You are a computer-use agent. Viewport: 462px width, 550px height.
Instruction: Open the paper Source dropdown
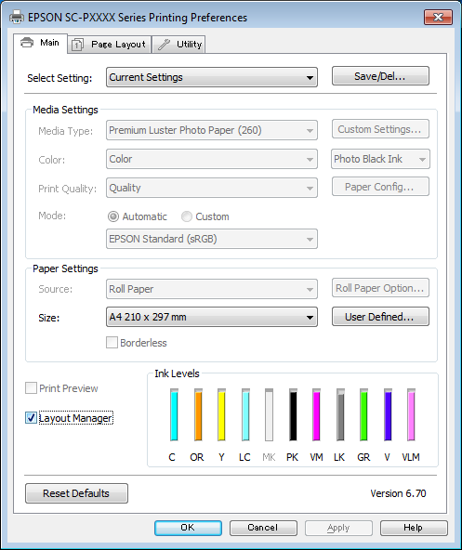pos(212,289)
